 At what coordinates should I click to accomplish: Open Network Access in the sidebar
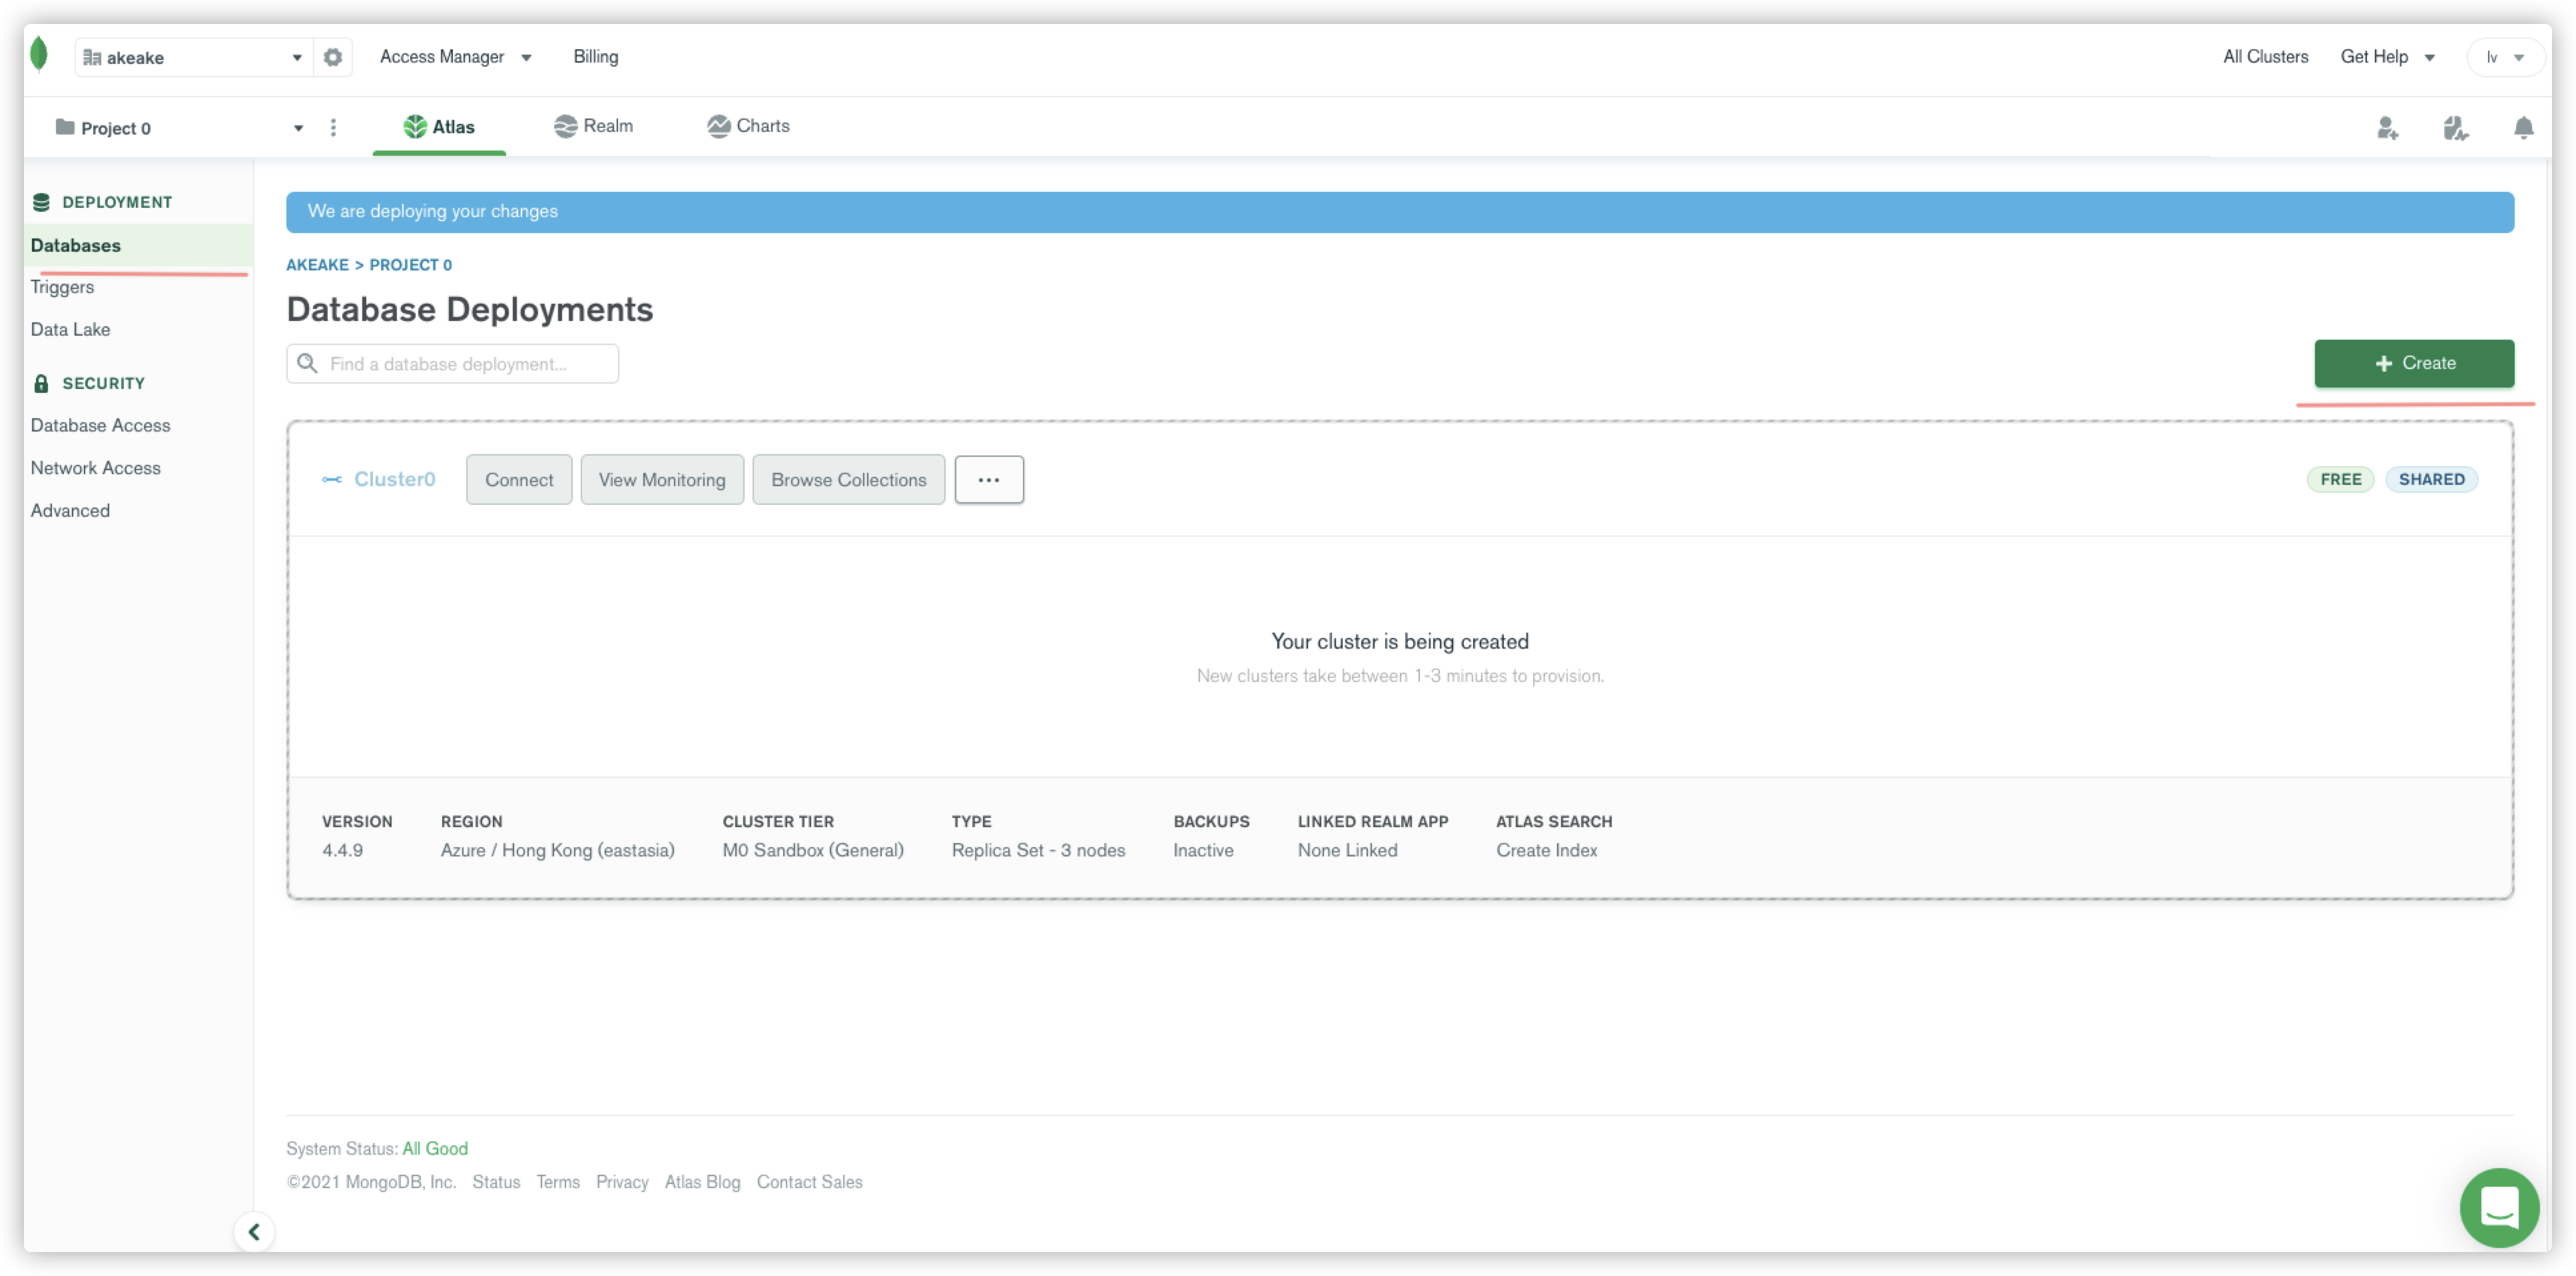(x=95, y=468)
